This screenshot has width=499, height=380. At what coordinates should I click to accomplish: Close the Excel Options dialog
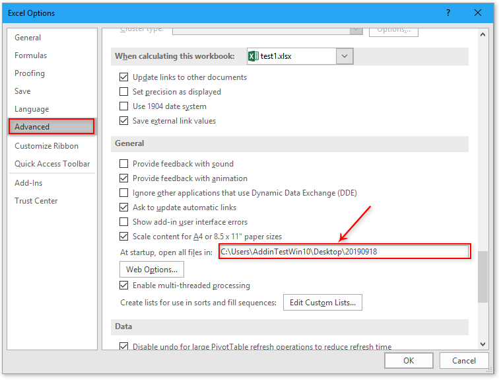coord(478,13)
